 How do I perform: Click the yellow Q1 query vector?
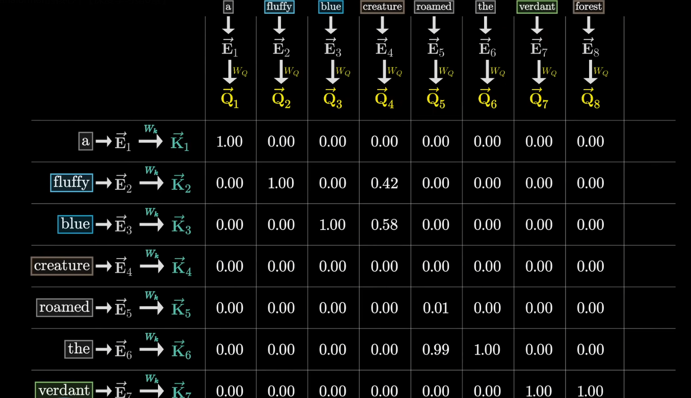point(229,97)
